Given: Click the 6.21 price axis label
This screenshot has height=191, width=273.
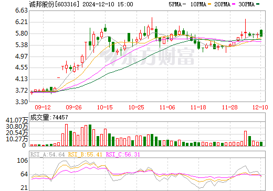Looking at the screenshot, I should [x=22, y=22].
